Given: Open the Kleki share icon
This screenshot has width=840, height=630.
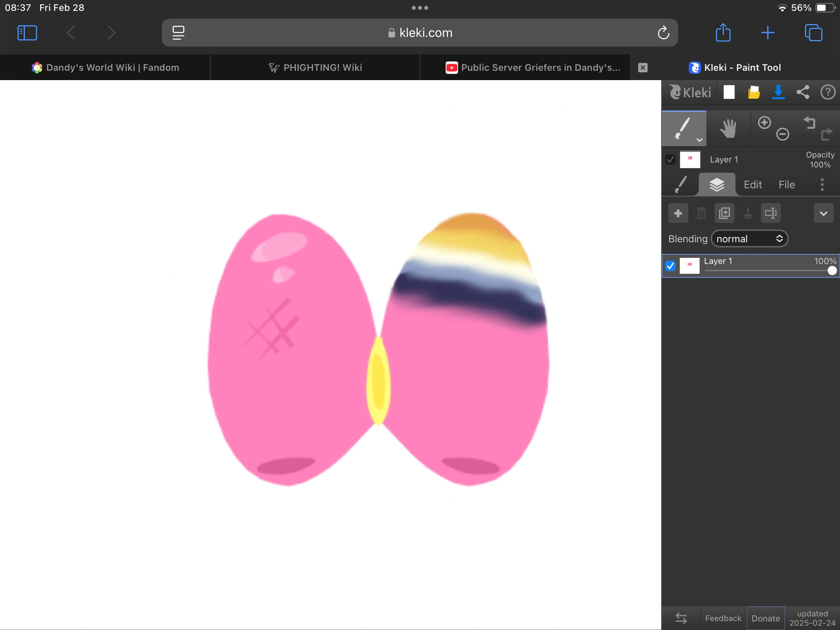Looking at the screenshot, I should (x=803, y=93).
